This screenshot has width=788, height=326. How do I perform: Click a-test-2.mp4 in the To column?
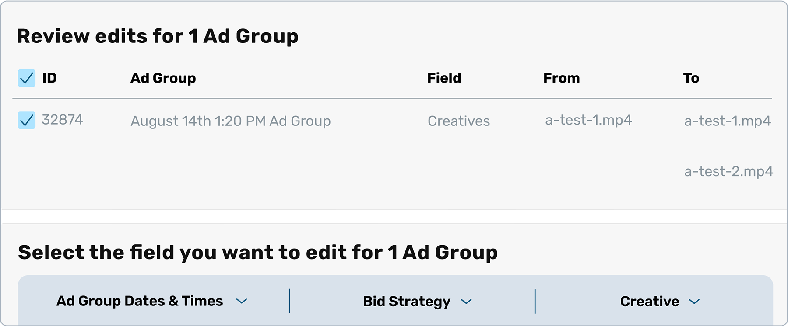click(728, 171)
